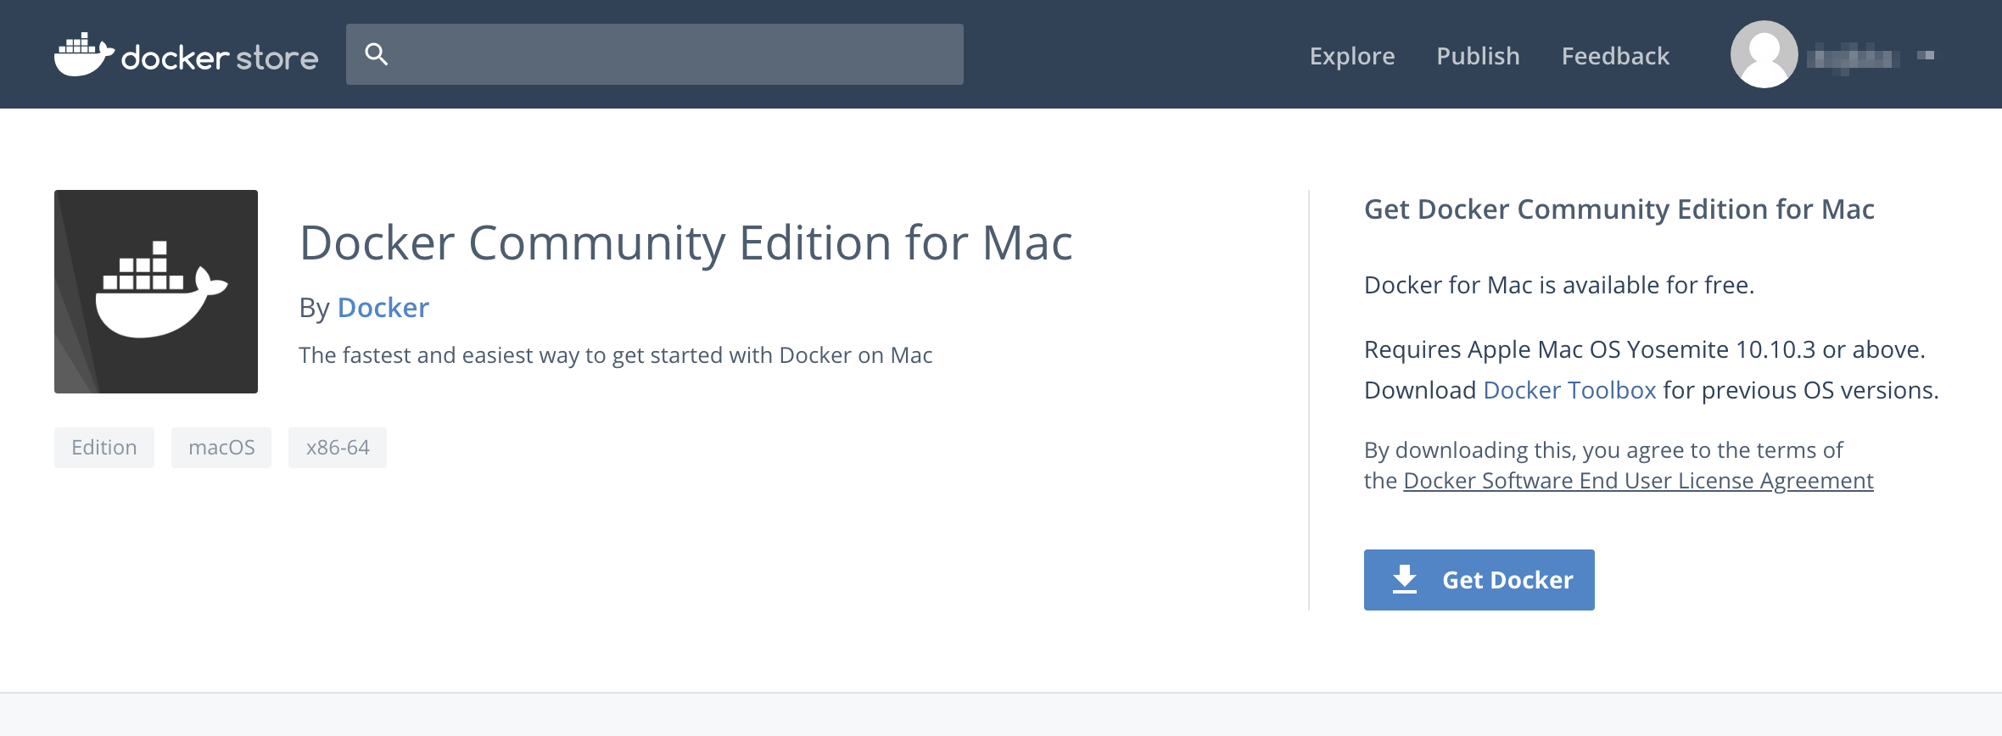The image size is (2002, 736).
Task: Open the Docker publisher link after "By"
Action: (x=383, y=308)
